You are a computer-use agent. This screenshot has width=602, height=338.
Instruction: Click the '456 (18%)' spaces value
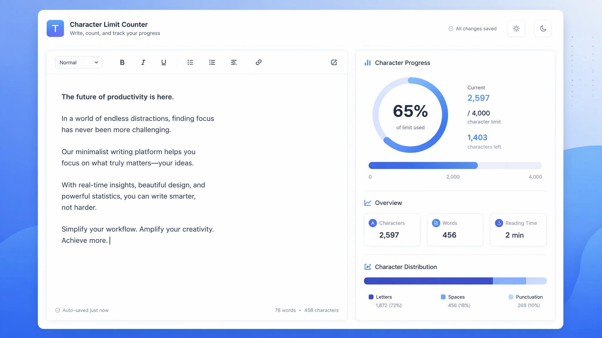tap(459, 305)
